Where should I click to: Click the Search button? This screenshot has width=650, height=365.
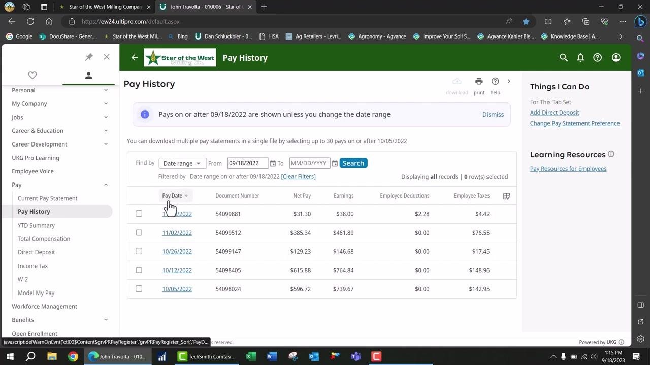point(353,163)
